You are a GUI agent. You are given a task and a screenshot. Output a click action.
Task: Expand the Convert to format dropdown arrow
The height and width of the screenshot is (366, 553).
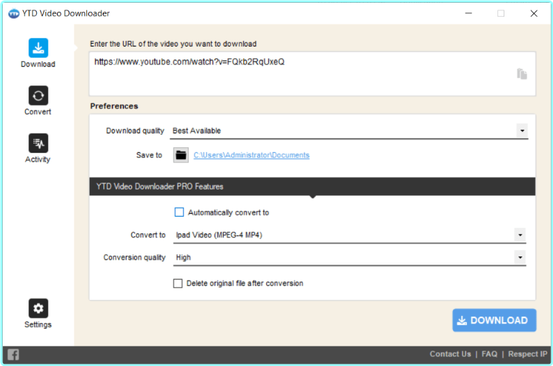(x=520, y=235)
